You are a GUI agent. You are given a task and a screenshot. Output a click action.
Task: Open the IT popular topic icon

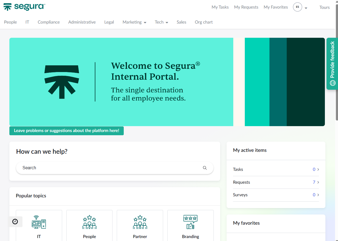click(39, 222)
